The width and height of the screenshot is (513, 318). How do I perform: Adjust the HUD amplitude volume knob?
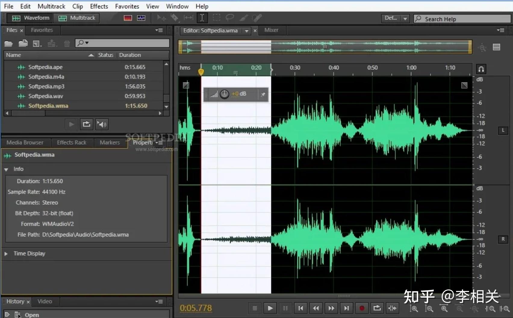click(224, 94)
